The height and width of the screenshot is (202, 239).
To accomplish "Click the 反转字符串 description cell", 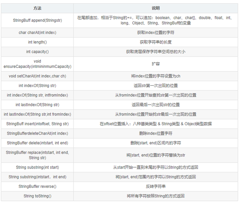I will (156, 186).
